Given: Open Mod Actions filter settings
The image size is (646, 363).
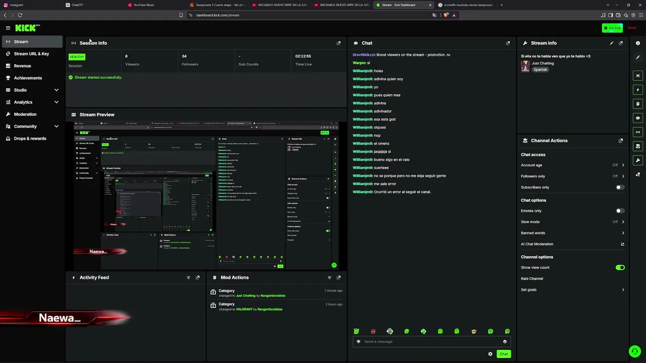Looking at the screenshot, I should pyautogui.click(x=330, y=277).
